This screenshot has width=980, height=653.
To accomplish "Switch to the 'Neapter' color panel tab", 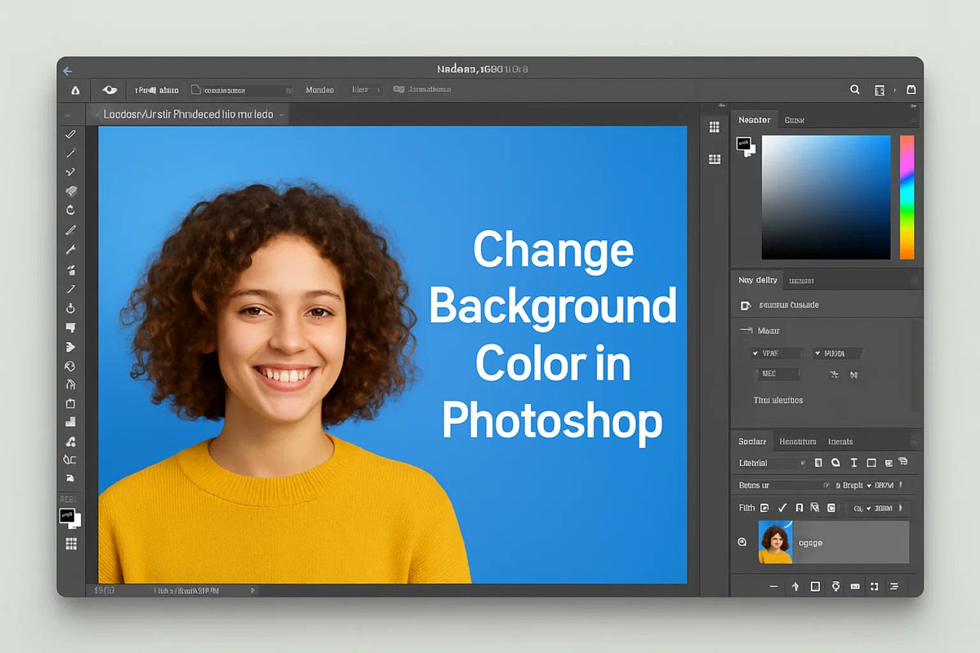I will [755, 120].
